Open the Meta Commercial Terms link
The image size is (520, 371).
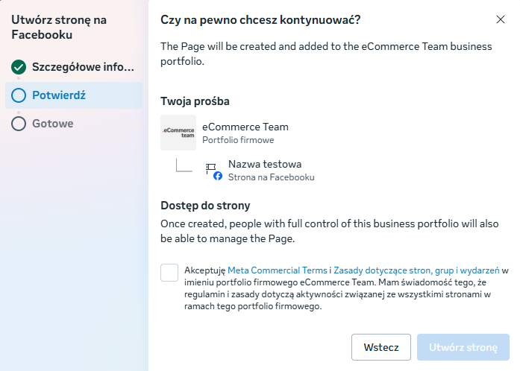pos(277,270)
